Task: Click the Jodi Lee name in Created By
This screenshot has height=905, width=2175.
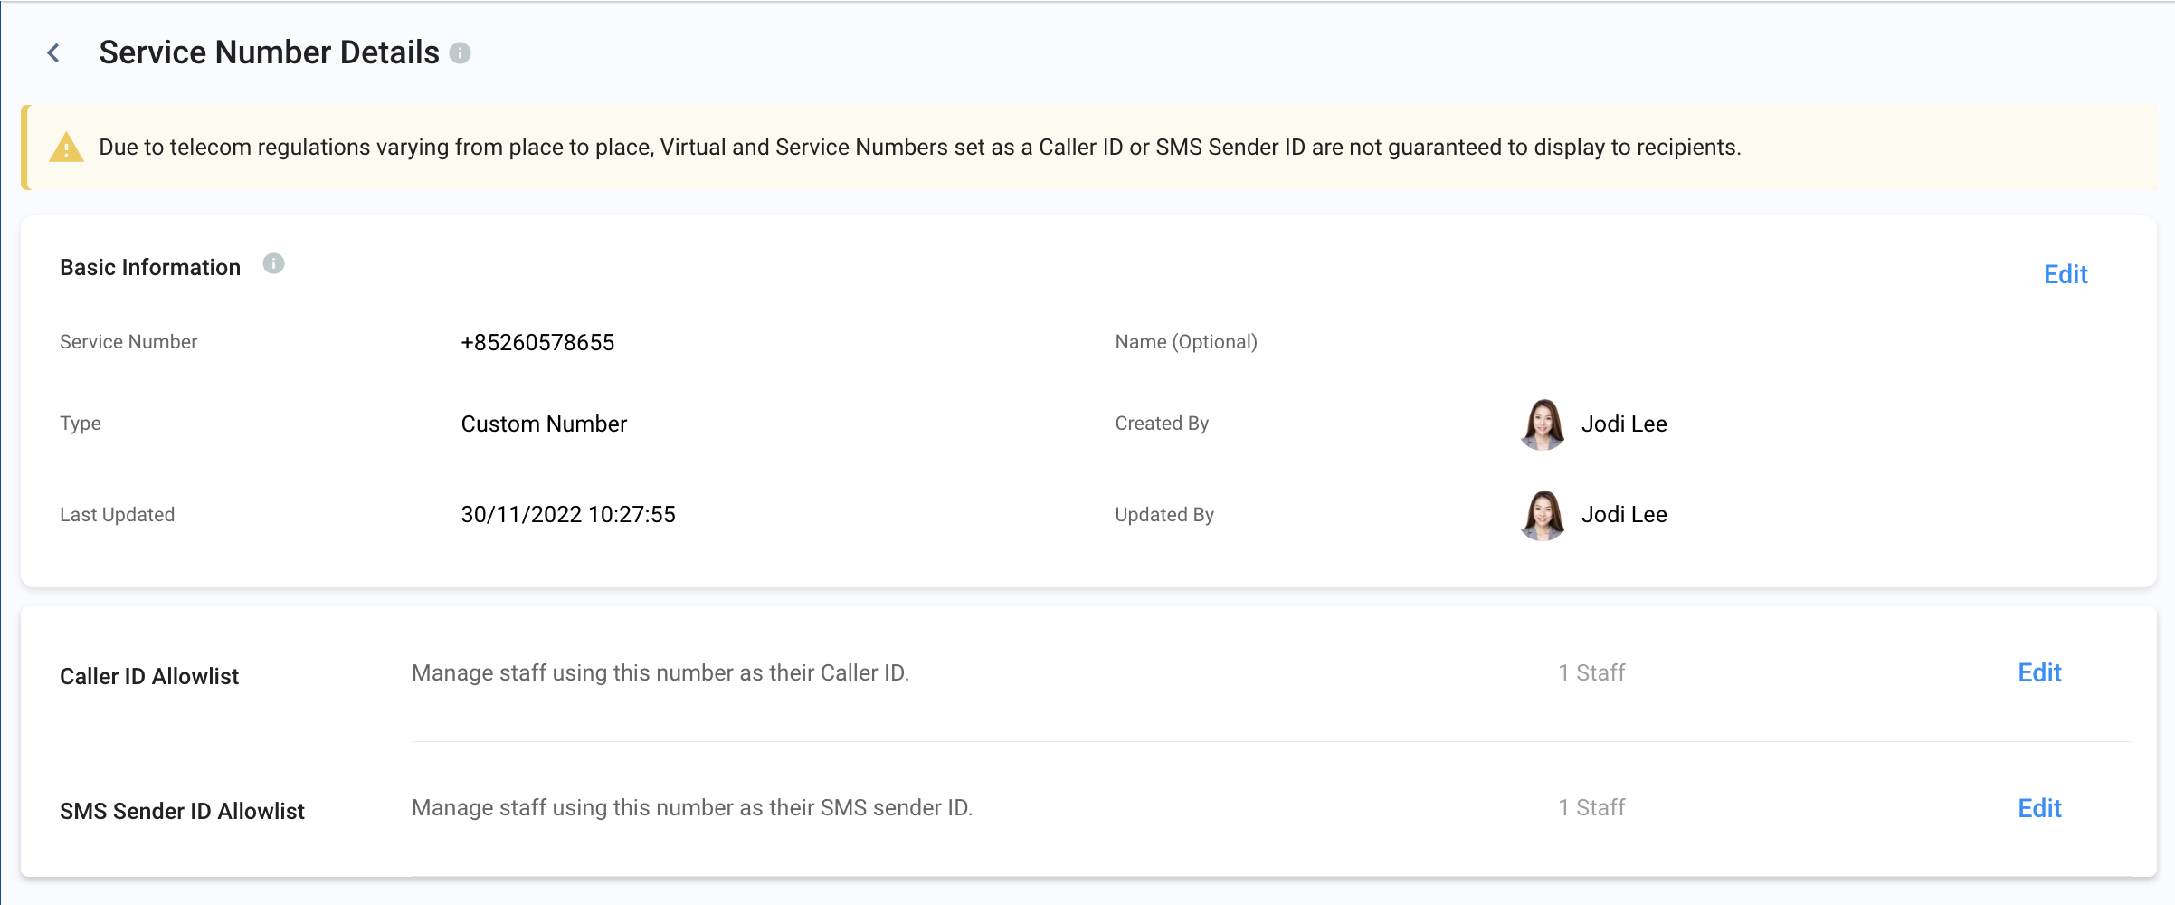Action: [x=1624, y=424]
